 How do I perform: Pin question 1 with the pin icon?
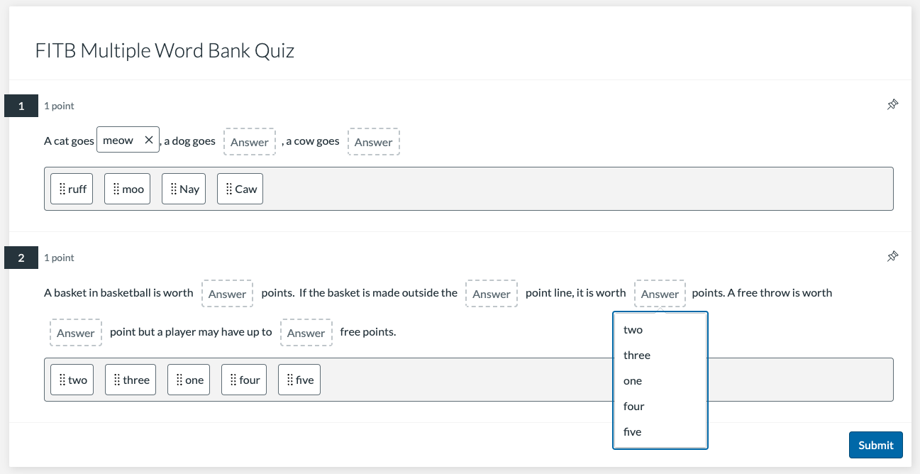coord(893,105)
